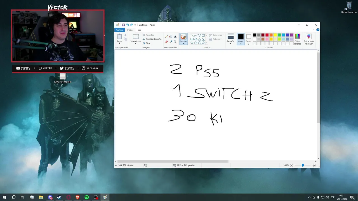Pick the red color swatch
Image resolution: width=358 pixels, height=201 pixels.
coord(267,35)
